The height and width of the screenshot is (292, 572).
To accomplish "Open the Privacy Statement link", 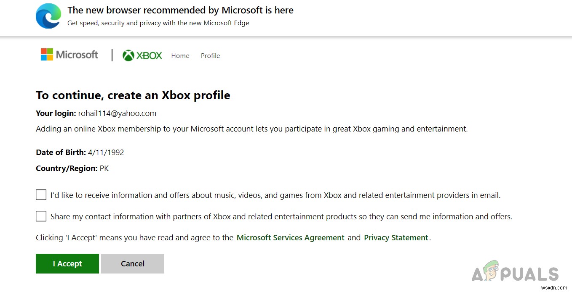I will [396, 238].
